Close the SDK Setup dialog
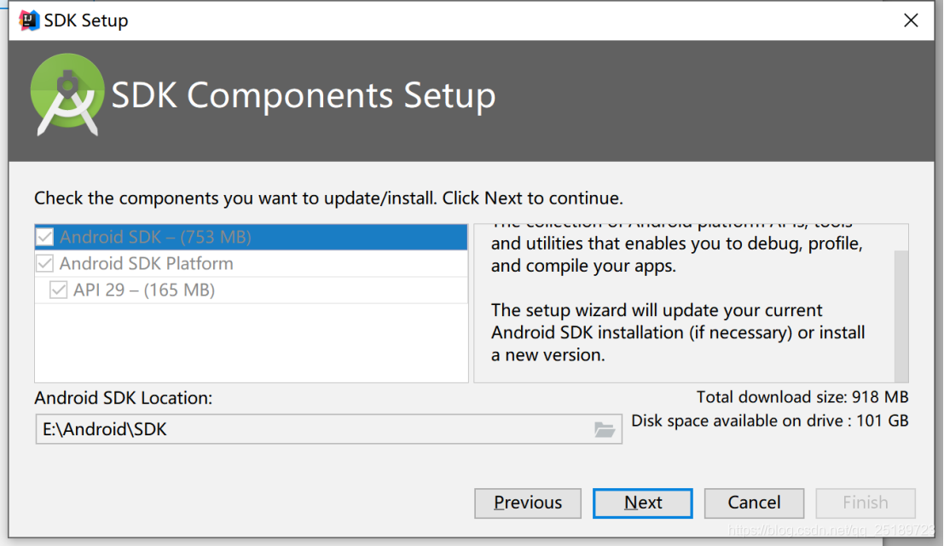 click(x=911, y=20)
